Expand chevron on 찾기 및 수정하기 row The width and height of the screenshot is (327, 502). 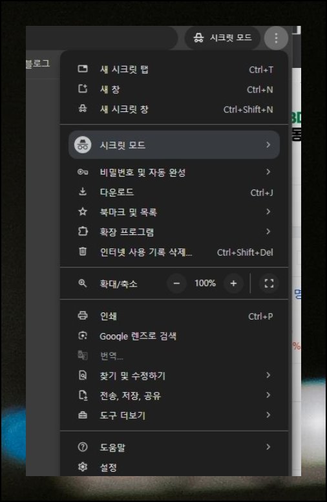click(268, 375)
